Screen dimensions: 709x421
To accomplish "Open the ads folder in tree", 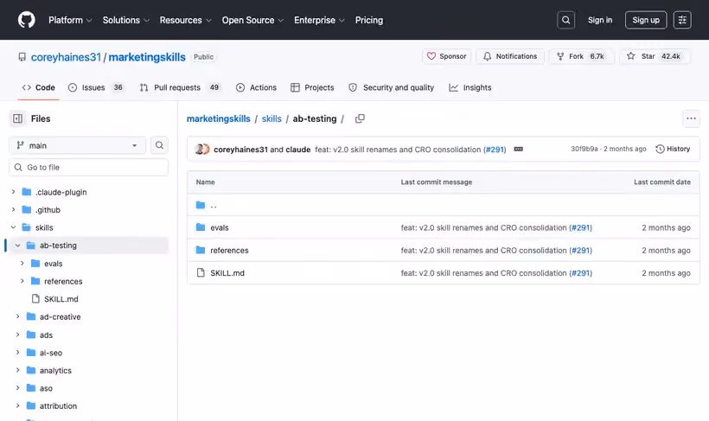I will coord(46,335).
